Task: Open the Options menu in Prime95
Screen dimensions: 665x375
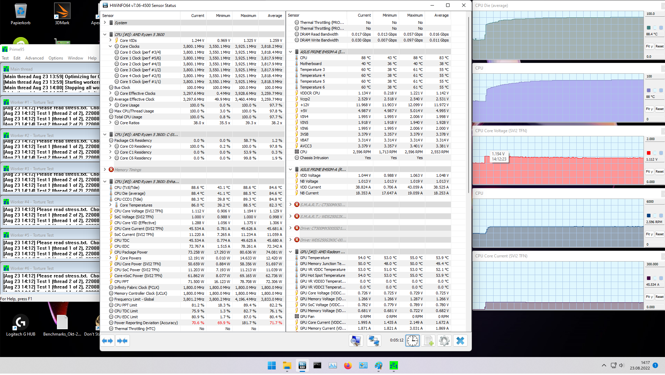Action: click(55, 58)
